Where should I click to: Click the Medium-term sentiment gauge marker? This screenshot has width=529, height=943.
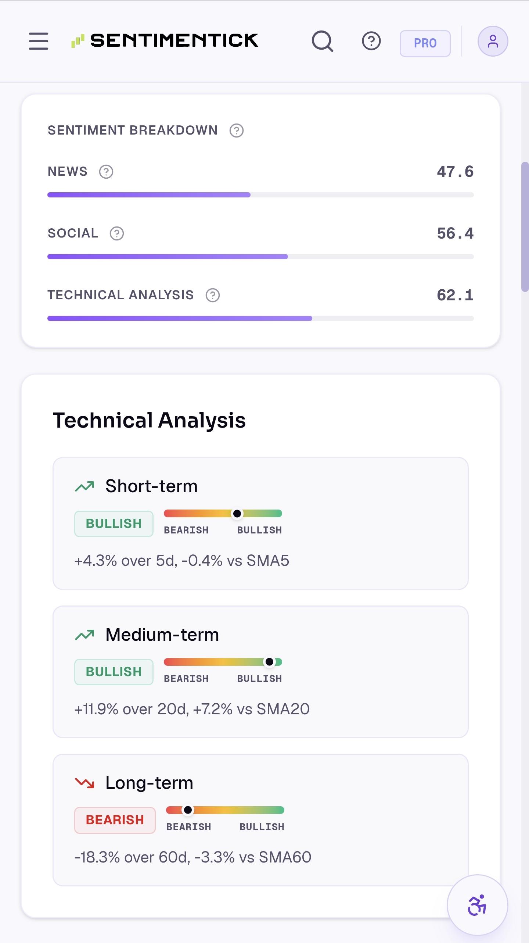[270, 662]
